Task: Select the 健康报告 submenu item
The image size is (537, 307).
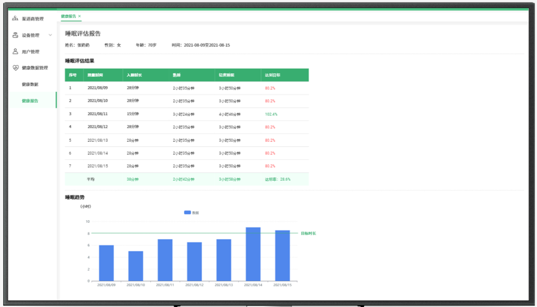Action: (x=30, y=100)
